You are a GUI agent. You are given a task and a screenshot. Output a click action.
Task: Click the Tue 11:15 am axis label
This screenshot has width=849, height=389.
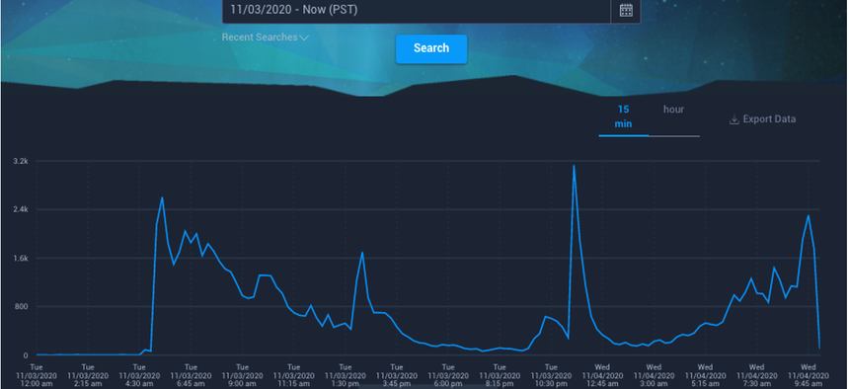pyautogui.click(x=293, y=376)
